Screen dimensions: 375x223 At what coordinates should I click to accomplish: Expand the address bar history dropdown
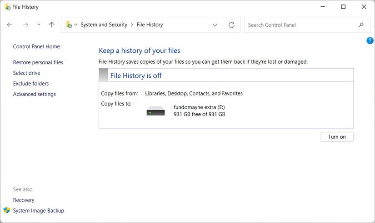click(x=215, y=25)
